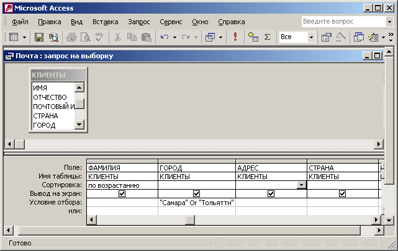Click the Show Table icon
The width and height of the screenshot is (398, 251).
click(x=253, y=37)
